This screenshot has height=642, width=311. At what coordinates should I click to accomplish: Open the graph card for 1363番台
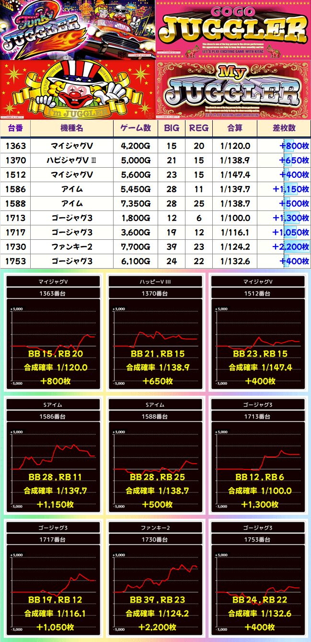[x=53, y=333]
